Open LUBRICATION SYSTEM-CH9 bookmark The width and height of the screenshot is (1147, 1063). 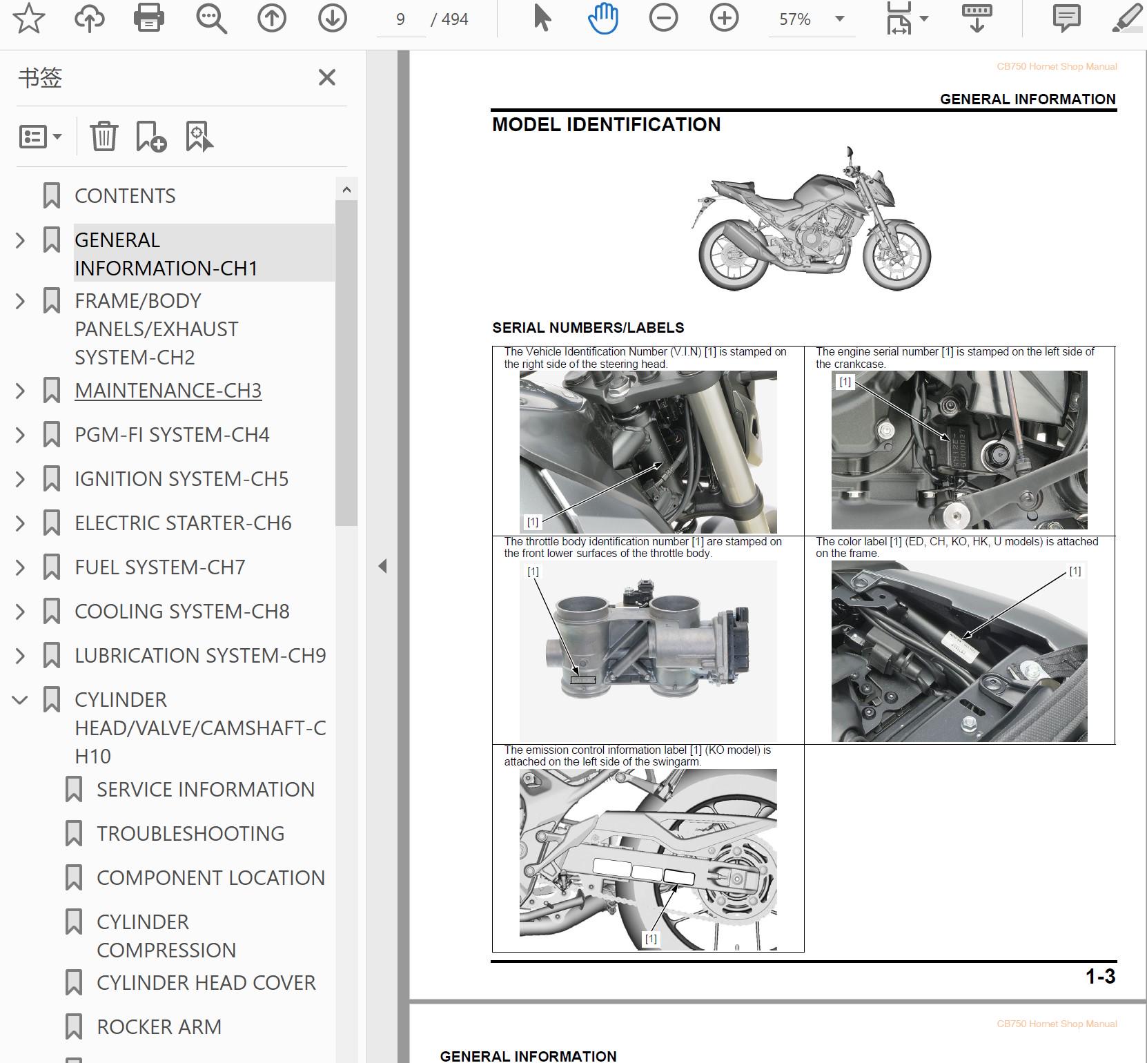200,656
